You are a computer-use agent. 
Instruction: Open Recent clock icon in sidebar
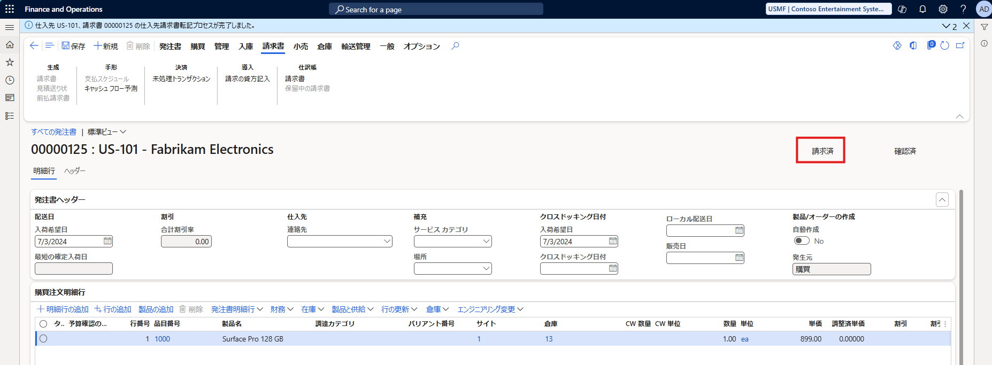tap(10, 80)
